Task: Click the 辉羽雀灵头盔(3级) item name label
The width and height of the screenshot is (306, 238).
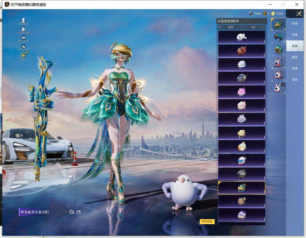Action: click(x=35, y=212)
